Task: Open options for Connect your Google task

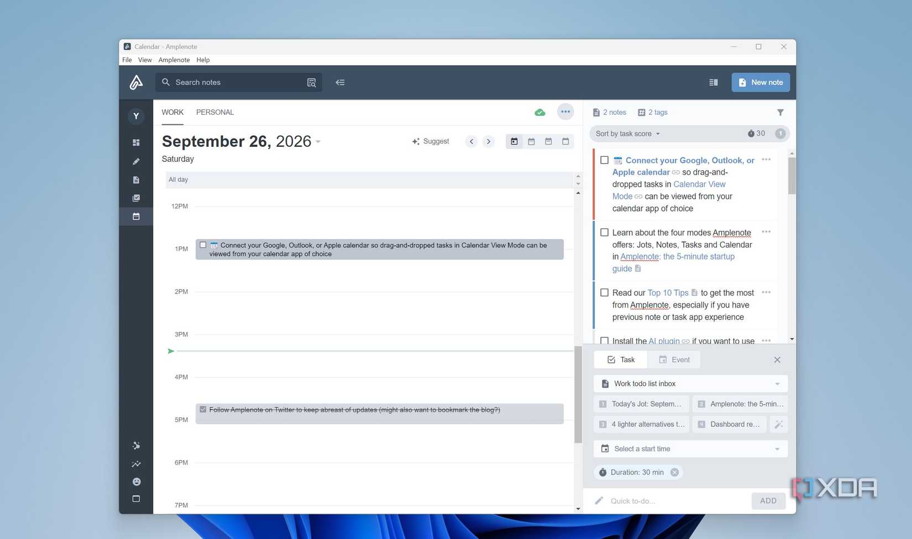Action: [x=766, y=160]
